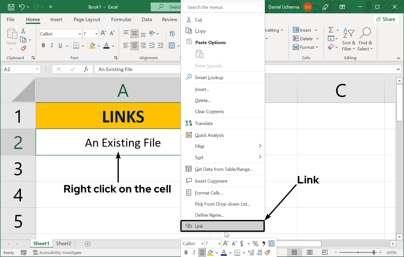This screenshot has width=404, height=257.
Task: Click the Format Painter icon
Action: (x=23, y=48)
